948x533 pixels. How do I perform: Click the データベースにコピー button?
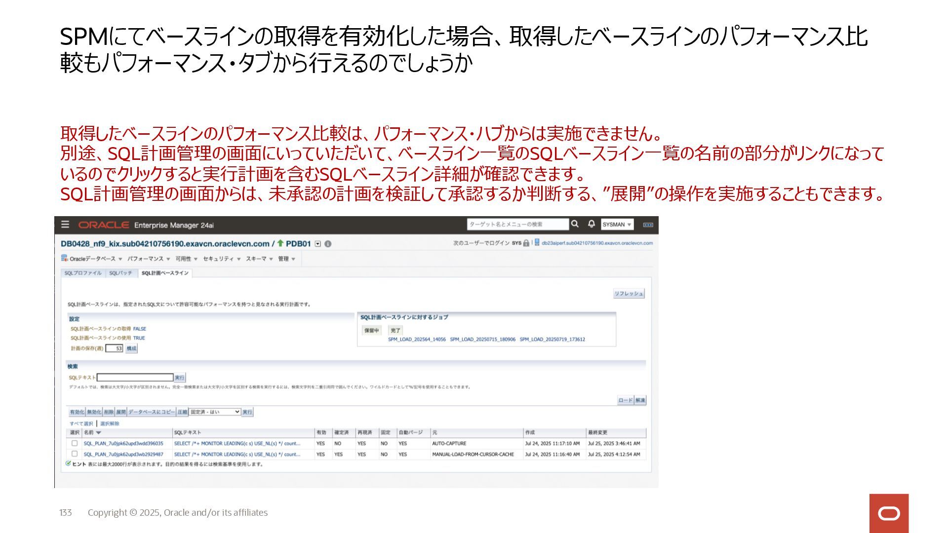[152, 412]
